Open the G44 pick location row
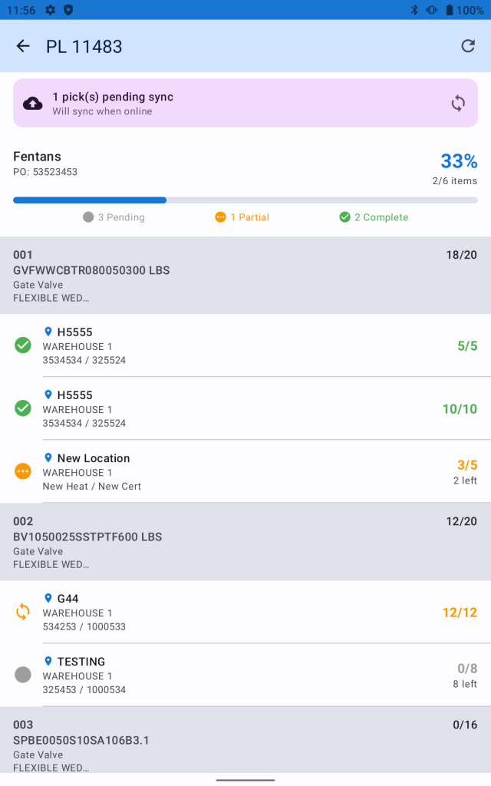This screenshot has width=491, height=786. click(245, 612)
